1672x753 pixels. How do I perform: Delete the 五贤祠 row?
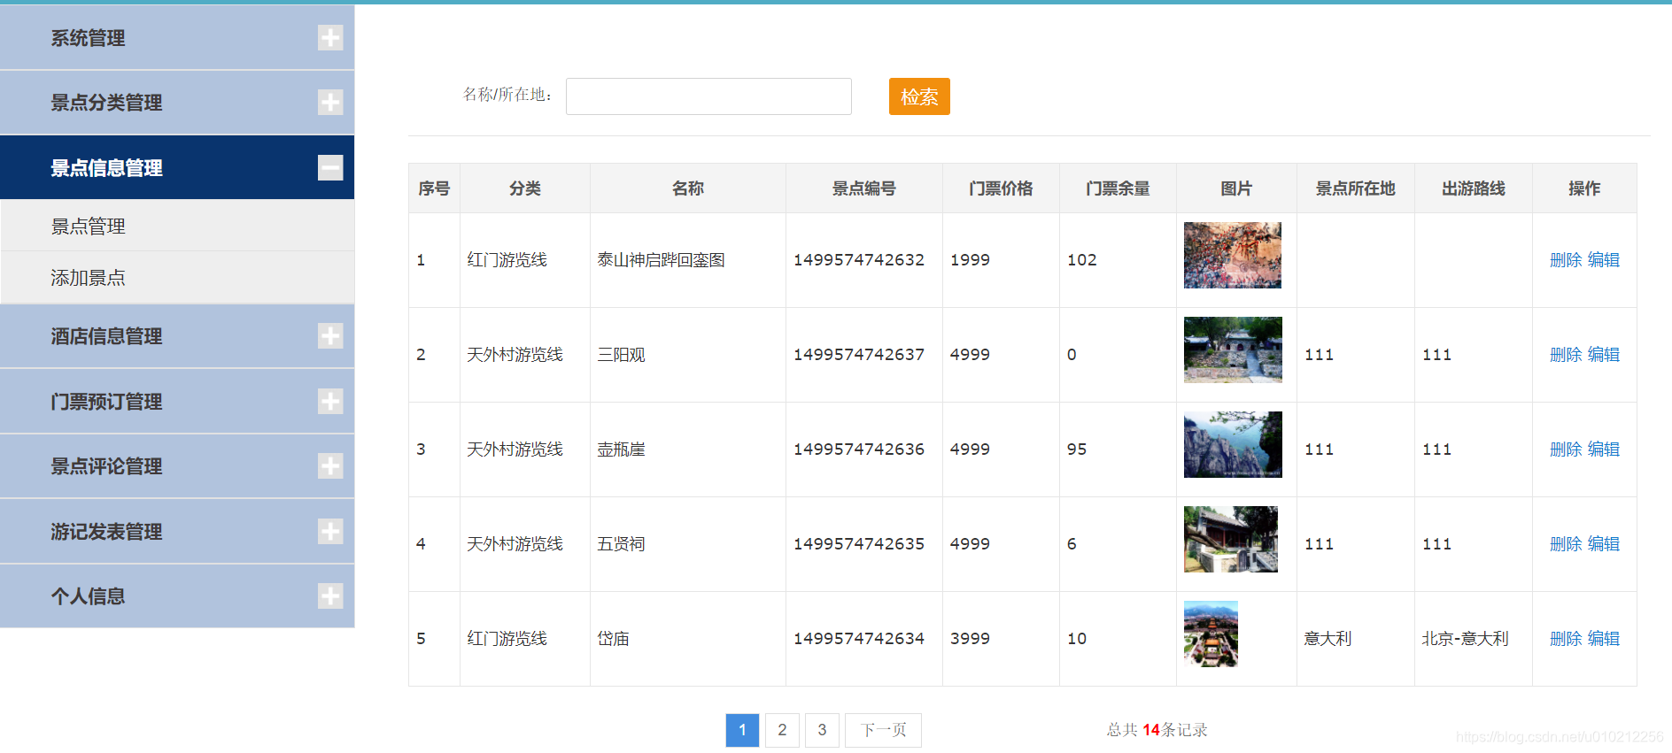click(1566, 544)
